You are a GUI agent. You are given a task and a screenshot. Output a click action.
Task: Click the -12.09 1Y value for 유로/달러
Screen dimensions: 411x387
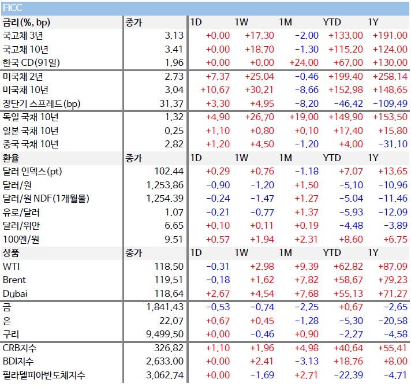click(393, 212)
